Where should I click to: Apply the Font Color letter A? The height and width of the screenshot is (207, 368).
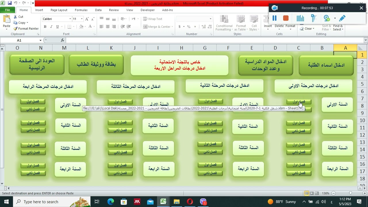tap(90, 26)
